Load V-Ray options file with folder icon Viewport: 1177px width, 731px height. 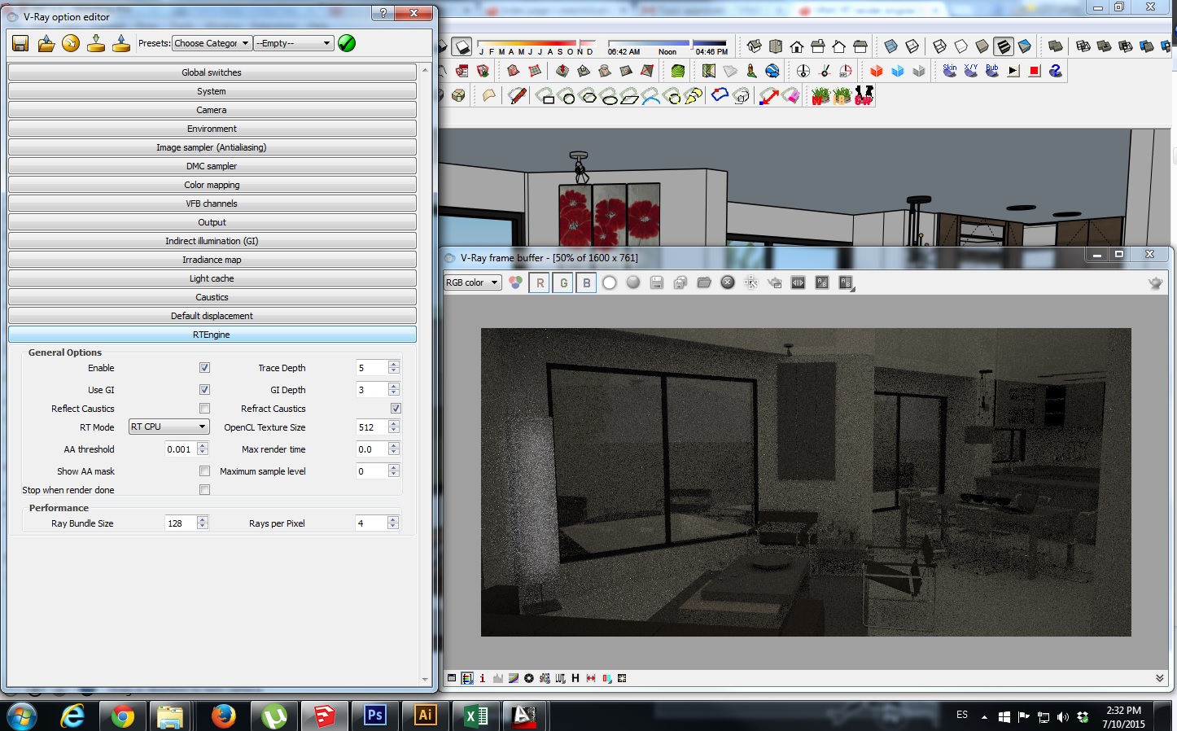click(x=46, y=43)
